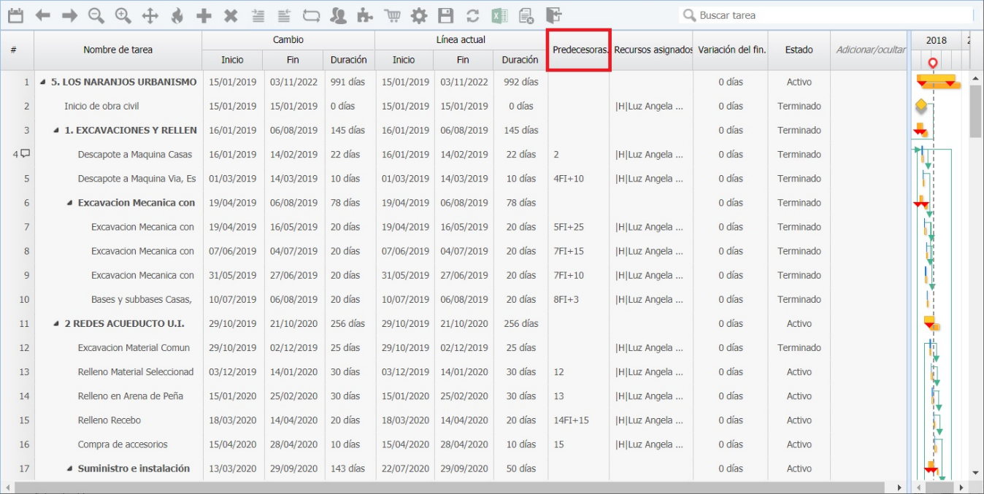
Task: Click the Gantt horizontal scrollbar thumb
Action: coord(939,487)
